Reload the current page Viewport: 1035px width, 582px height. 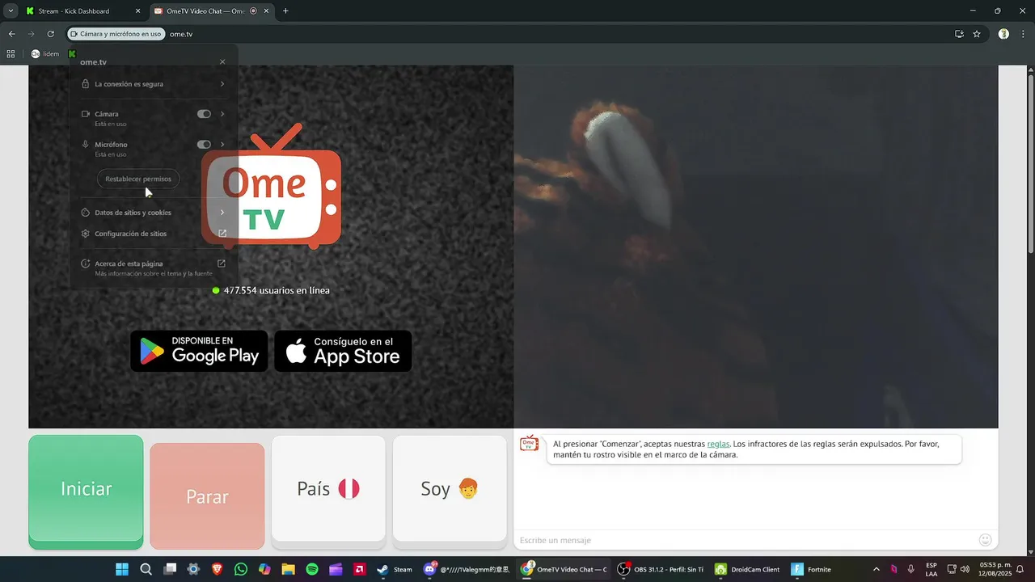tap(50, 34)
